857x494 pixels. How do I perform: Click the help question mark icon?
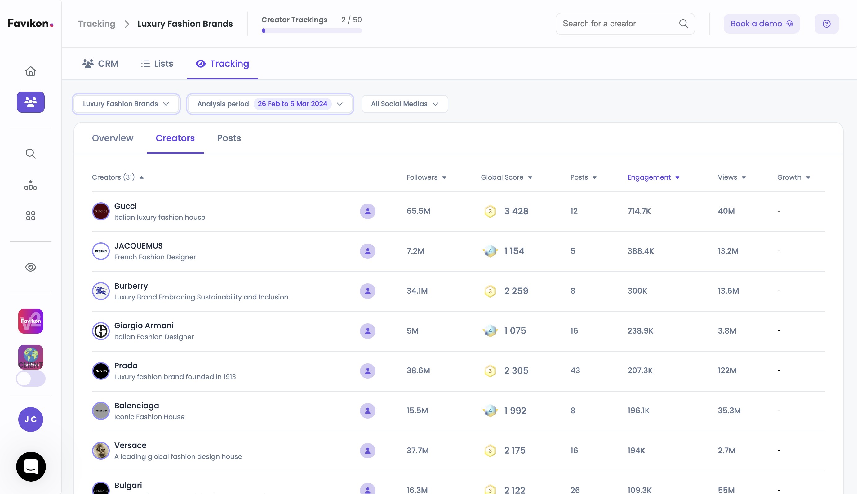click(x=827, y=24)
